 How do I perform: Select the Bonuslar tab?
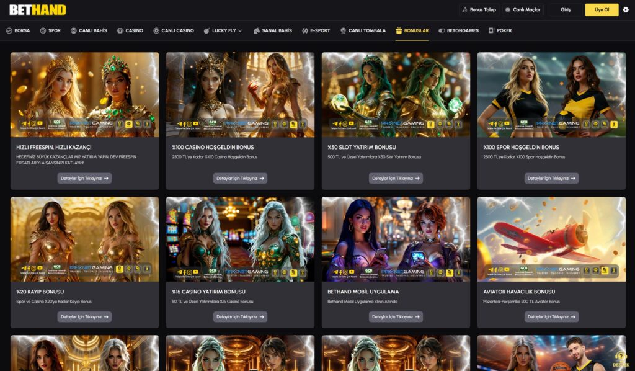412,30
